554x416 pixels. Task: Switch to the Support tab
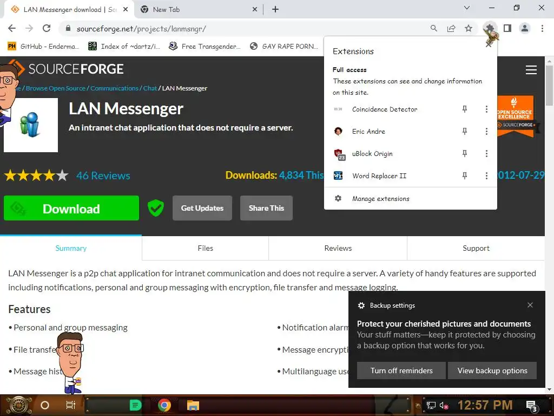pyautogui.click(x=476, y=248)
